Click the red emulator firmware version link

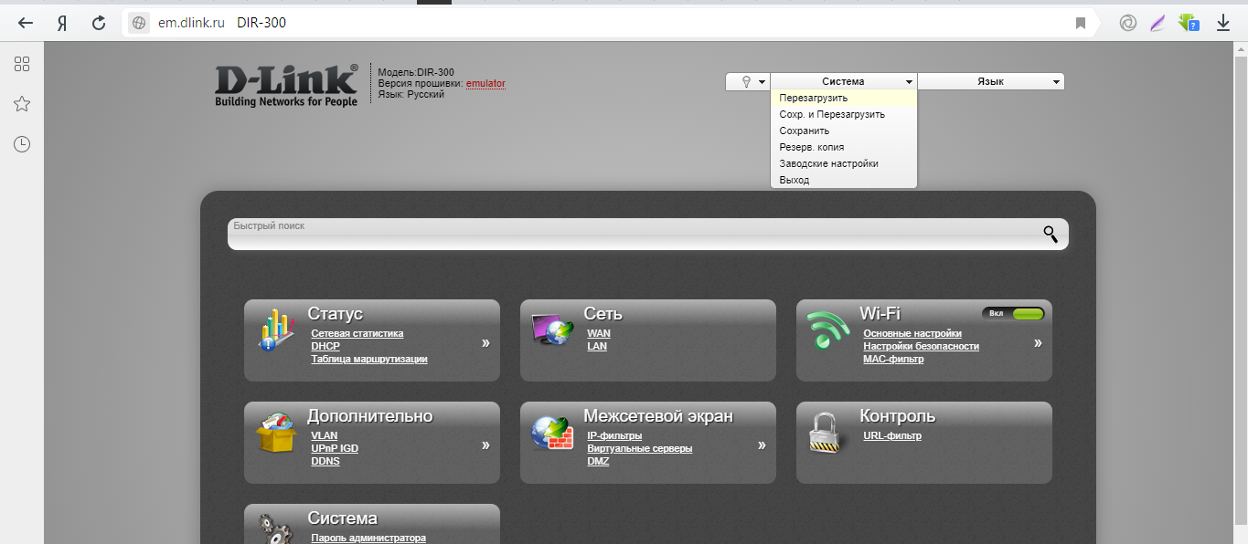tap(485, 83)
